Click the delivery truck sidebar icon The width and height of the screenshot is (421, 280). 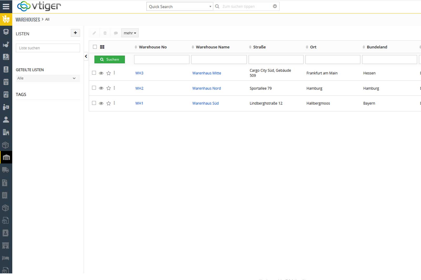point(6,170)
